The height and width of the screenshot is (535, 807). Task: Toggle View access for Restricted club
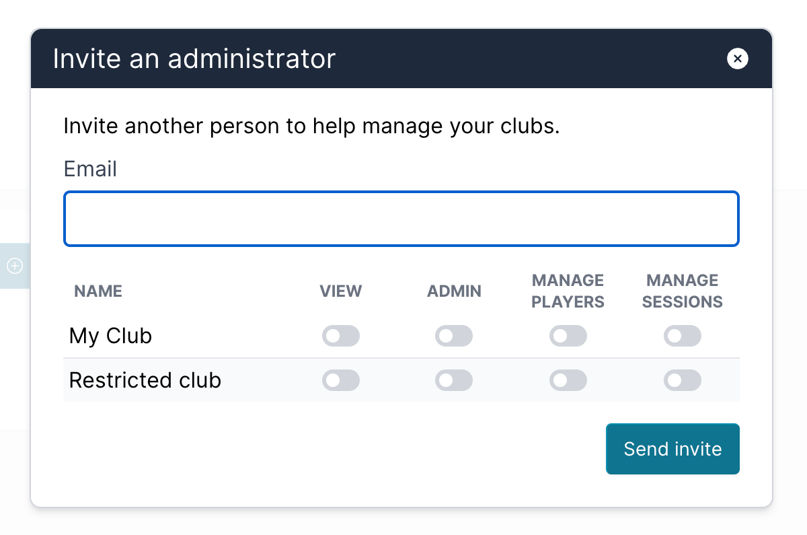[x=341, y=380]
